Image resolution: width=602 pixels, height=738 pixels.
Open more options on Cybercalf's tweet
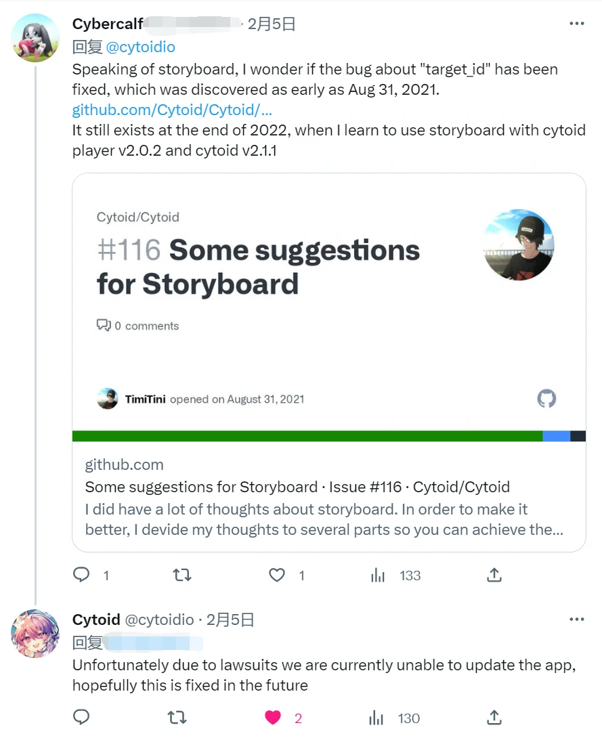576,24
